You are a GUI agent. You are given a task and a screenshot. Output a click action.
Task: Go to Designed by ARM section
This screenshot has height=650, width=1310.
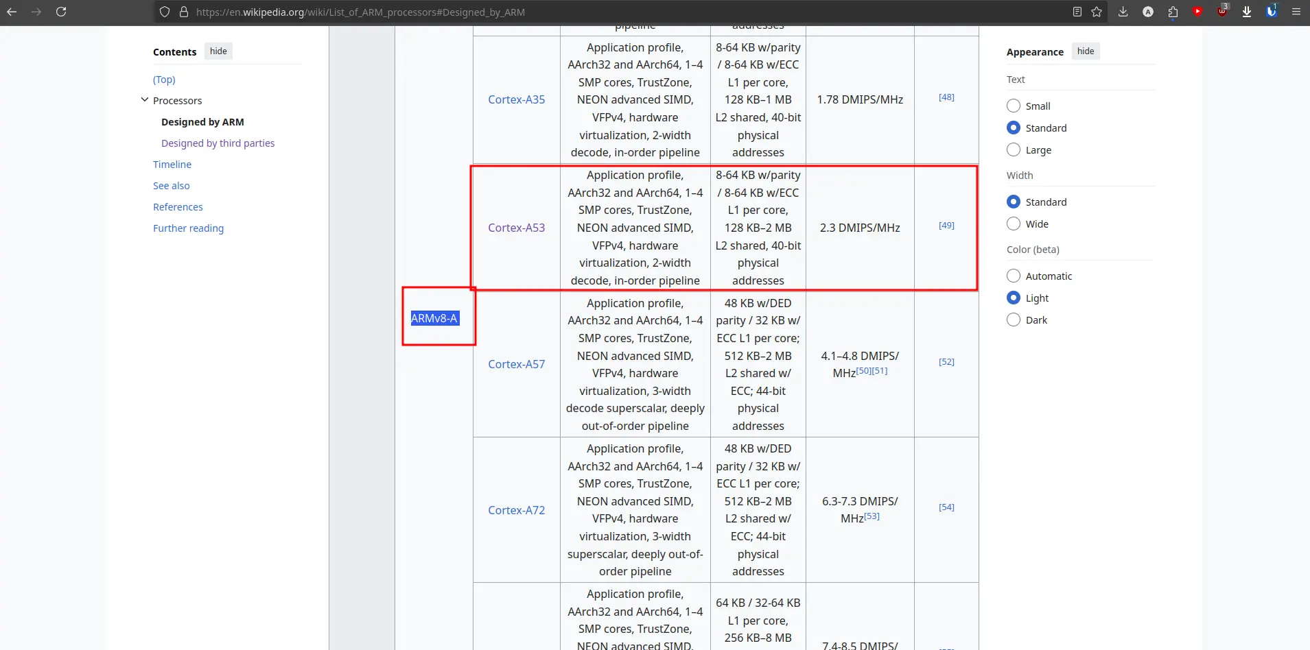click(202, 122)
